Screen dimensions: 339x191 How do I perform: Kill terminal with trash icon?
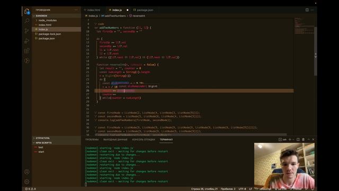[304, 140]
